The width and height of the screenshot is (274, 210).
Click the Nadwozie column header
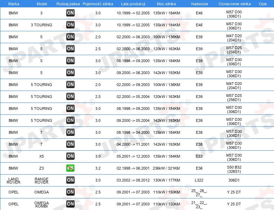200,4
